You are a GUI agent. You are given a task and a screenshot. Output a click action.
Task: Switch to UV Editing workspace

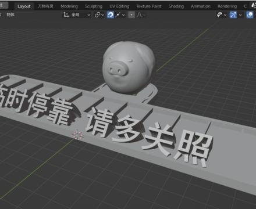pos(119,6)
